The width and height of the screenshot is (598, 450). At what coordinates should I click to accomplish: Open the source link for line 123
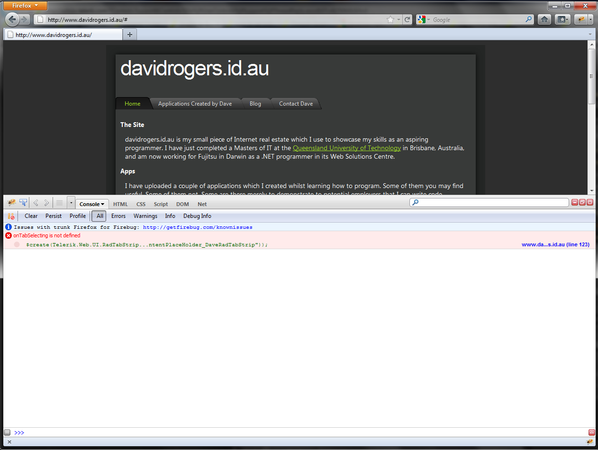pos(555,245)
